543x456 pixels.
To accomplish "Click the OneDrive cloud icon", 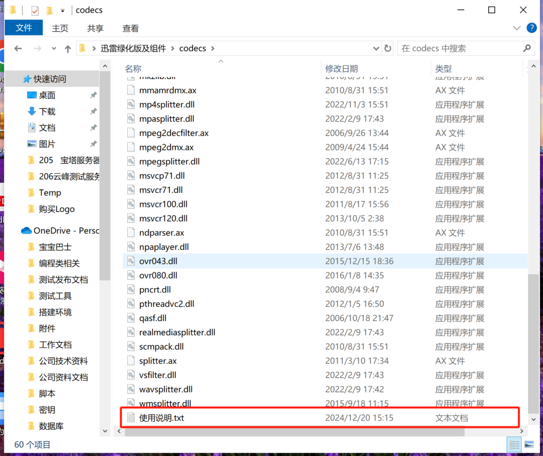I will [x=26, y=230].
